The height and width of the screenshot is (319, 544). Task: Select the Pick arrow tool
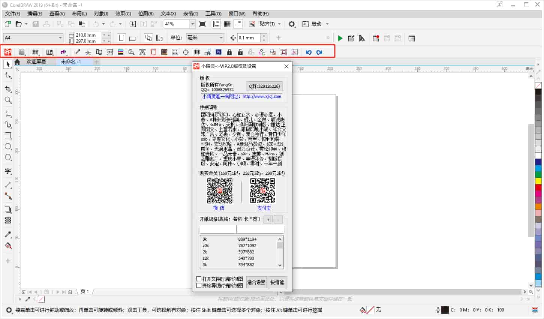pos(8,64)
